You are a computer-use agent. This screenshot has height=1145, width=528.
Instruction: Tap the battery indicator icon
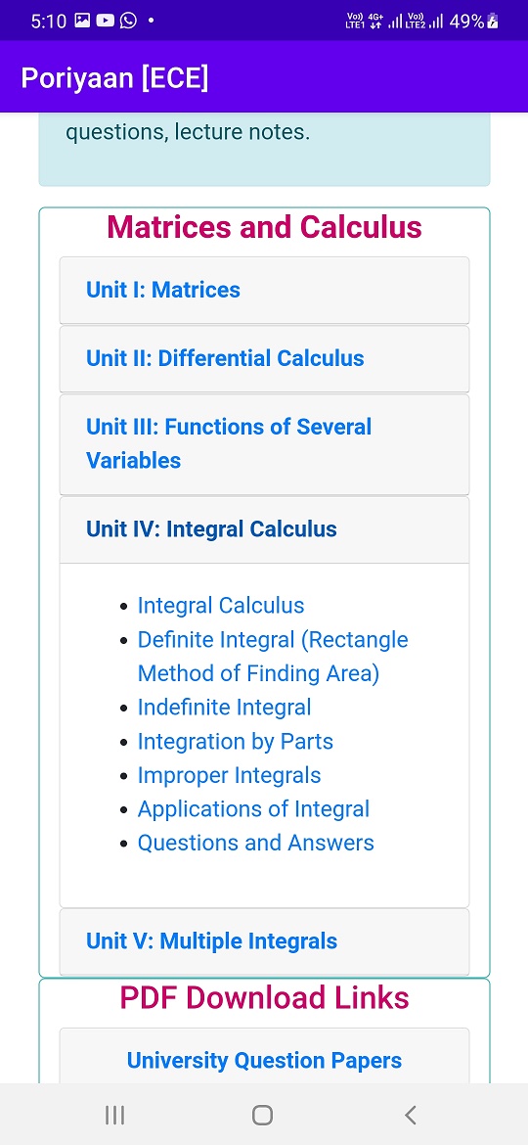coord(493,22)
